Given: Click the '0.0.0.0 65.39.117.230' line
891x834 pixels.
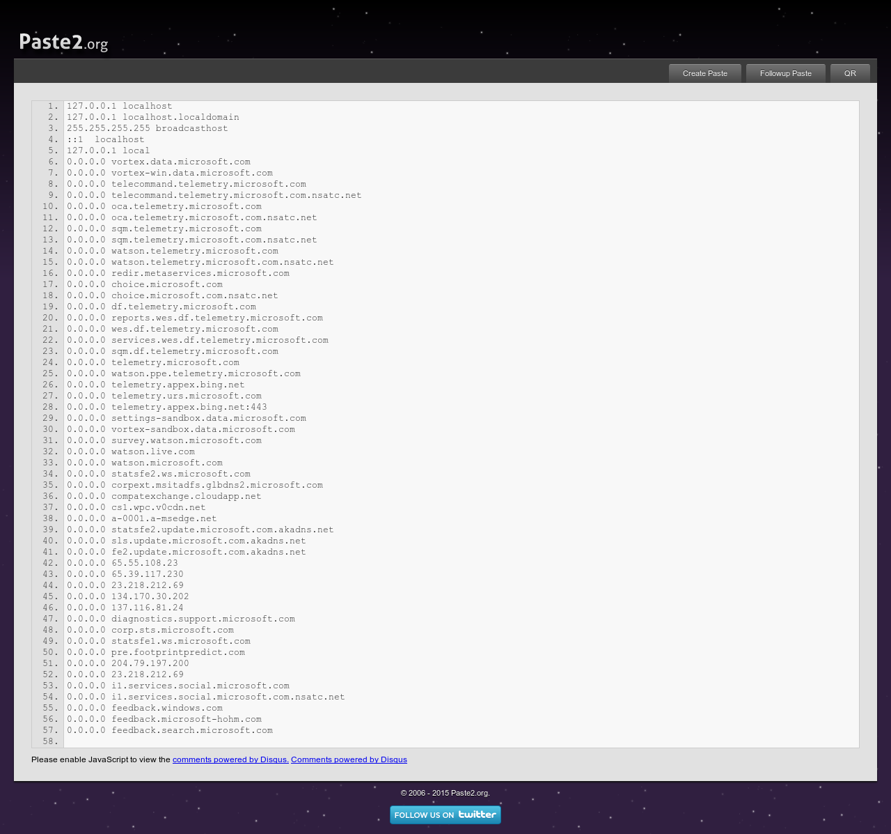Looking at the screenshot, I should (125, 574).
